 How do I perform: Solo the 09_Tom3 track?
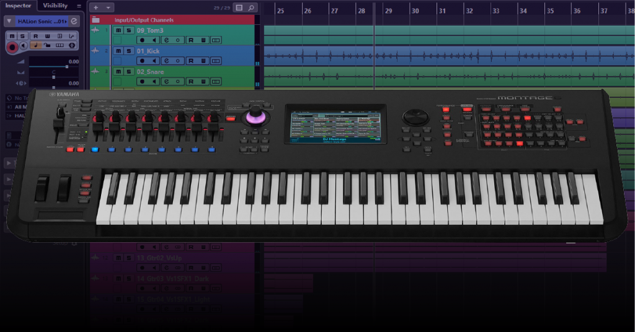(128, 30)
